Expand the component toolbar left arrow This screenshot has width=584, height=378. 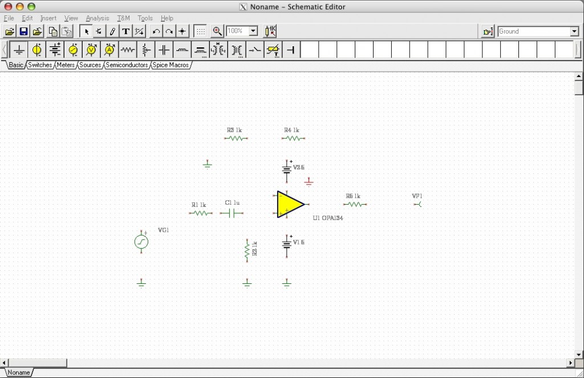(x=5, y=50)
